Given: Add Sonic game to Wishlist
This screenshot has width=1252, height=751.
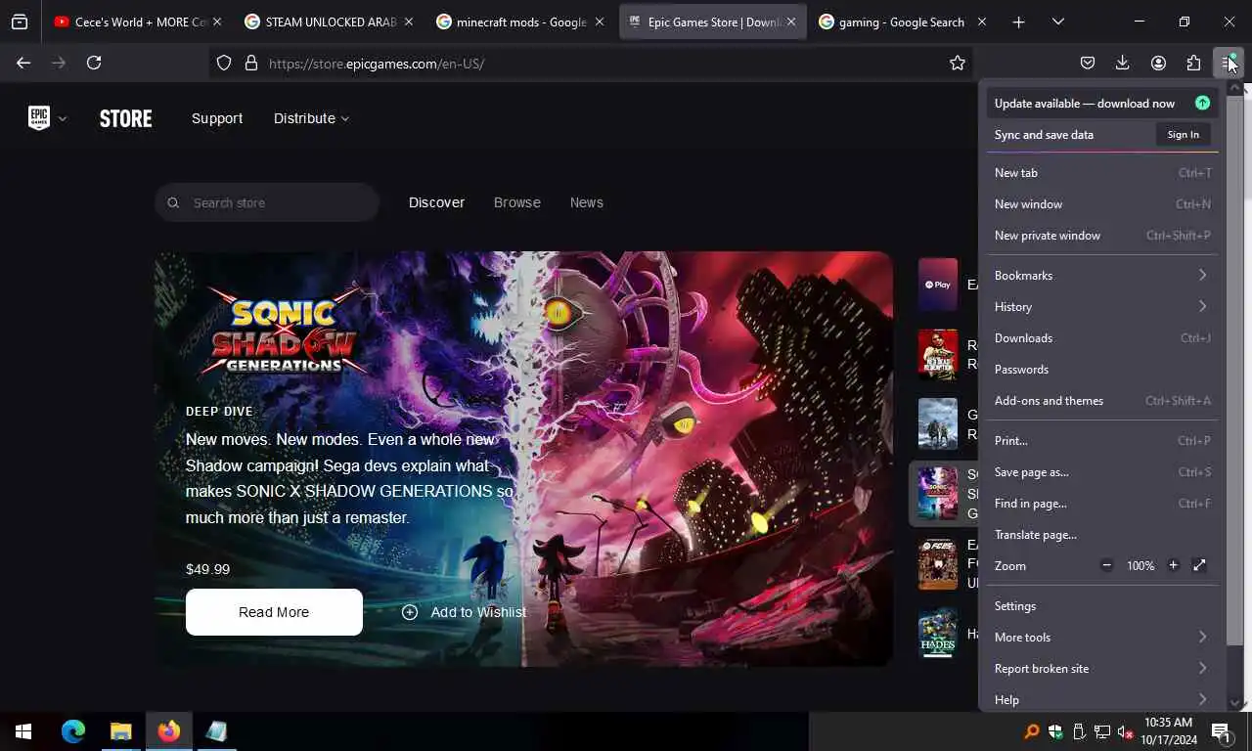Looking at the screenshot, I should pos(464,612).
